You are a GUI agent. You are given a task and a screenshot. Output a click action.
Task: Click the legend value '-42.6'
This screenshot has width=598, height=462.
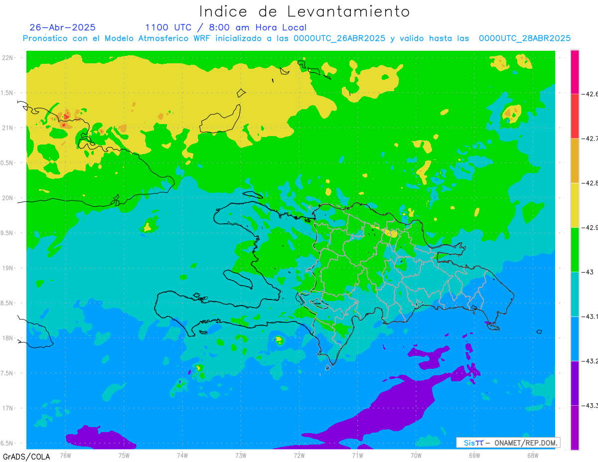[590, 94]
